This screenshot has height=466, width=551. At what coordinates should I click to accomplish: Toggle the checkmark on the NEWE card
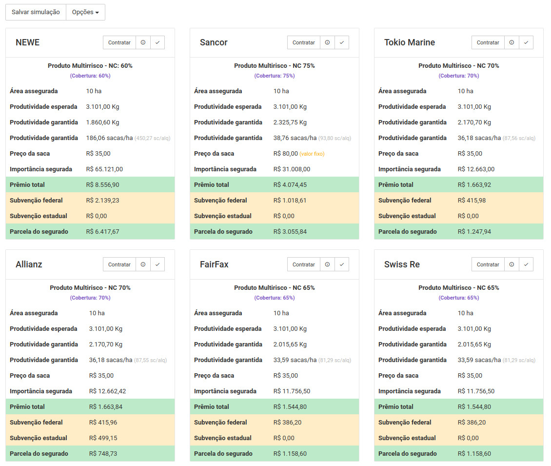[157, 42]
